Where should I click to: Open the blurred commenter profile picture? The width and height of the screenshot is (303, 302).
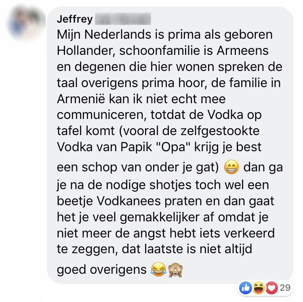(x=26, y=23)
